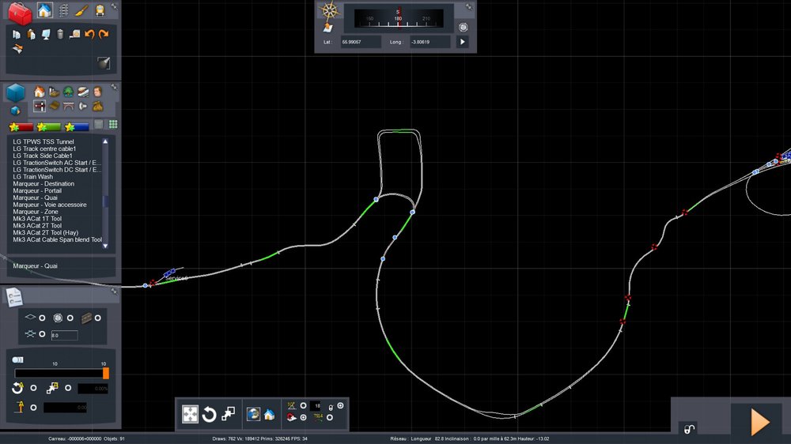The image size is (791, 444).
Task: Choose the rotate tool in bottom toolbar
Action: click(210, 414)
